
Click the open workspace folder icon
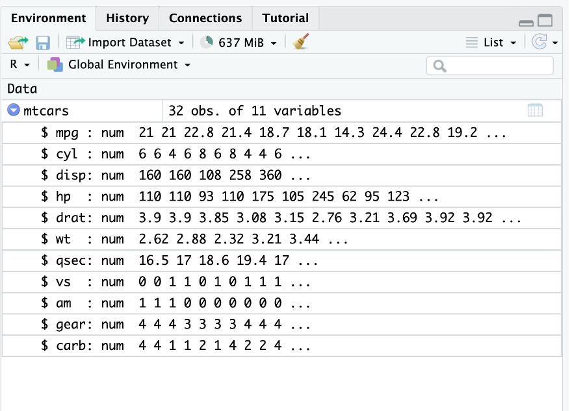pyautogui.click(x=19, y=43)
